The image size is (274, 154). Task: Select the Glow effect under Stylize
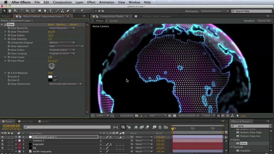point(243,143)
